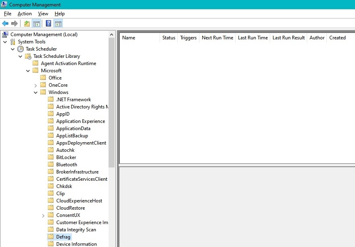Collapse the Task Scheduler Library node
The height and width of the screenshot is (247, 355).
click(21, 56)
